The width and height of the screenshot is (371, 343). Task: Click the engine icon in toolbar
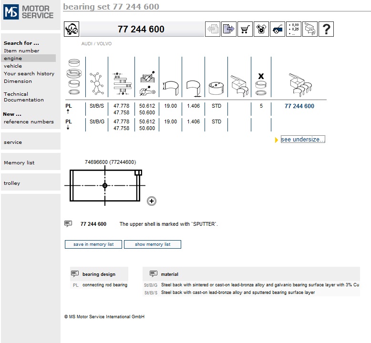(261, 29)
